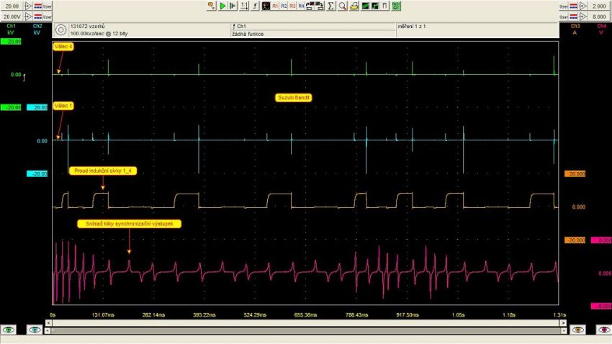Image resolution: width=612 pixels, height=344 pixels.
Task: Open the 8.000 range selector top-right
Action: 598,16
